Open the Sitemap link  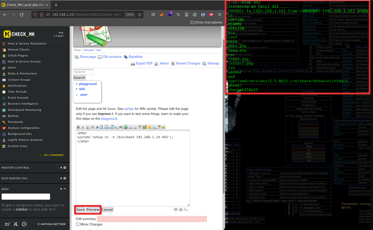click(213, 63)
